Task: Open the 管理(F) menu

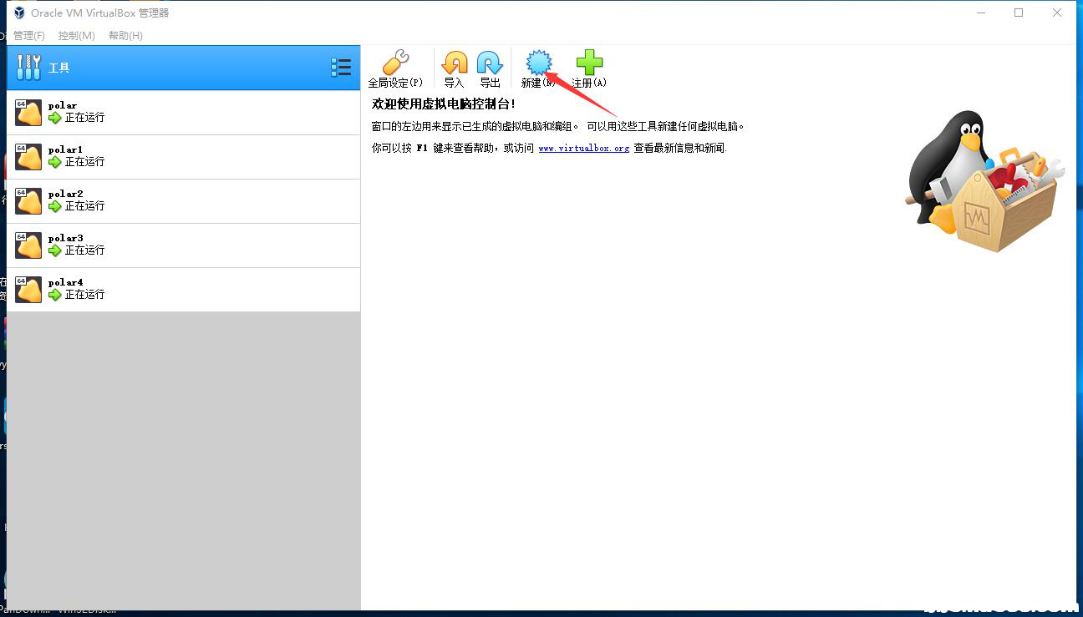Action: (x=28, y=35)
